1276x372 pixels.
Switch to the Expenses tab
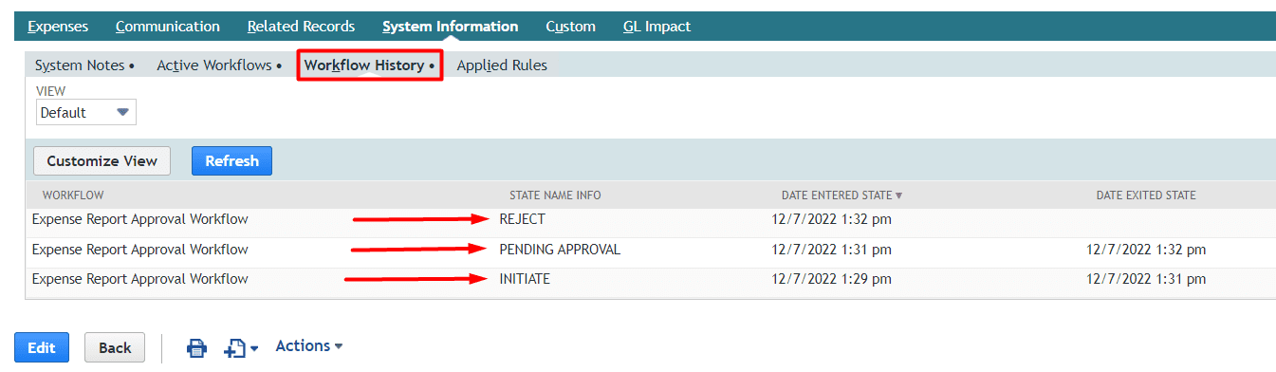58,27
